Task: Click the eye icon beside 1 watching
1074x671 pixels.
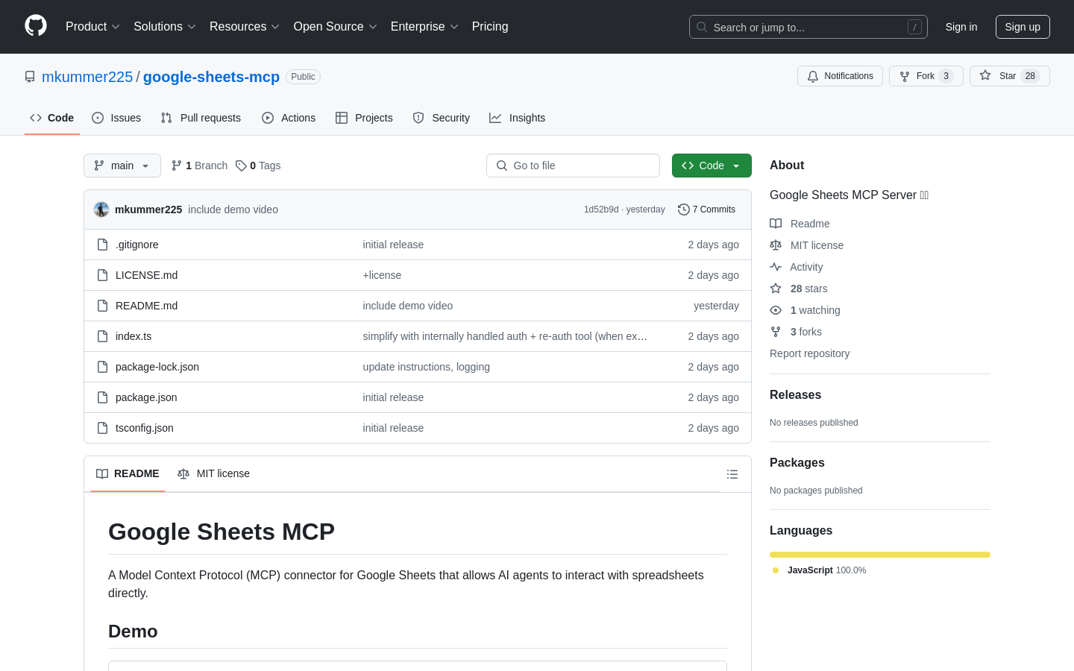Action: coord(776,310)
